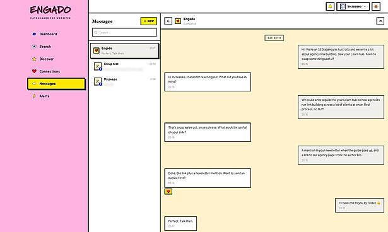Image resolution: width=388 pixels, height=232 pixels.
Task: Click message 'Done. Bio link plus a newsletter mention'
Action: (208, 178)
